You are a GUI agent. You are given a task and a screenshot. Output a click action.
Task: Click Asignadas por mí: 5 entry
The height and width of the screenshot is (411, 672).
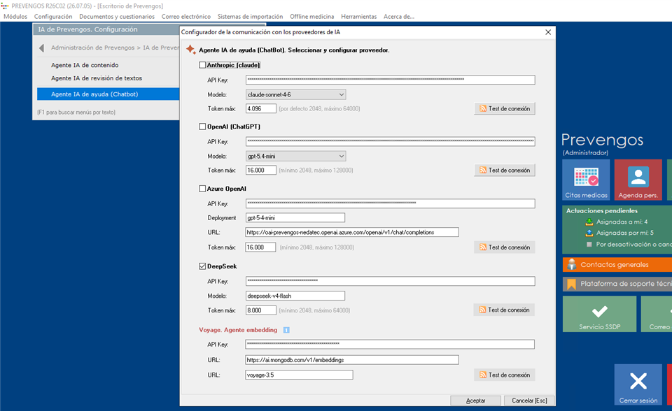pos(625,233)
